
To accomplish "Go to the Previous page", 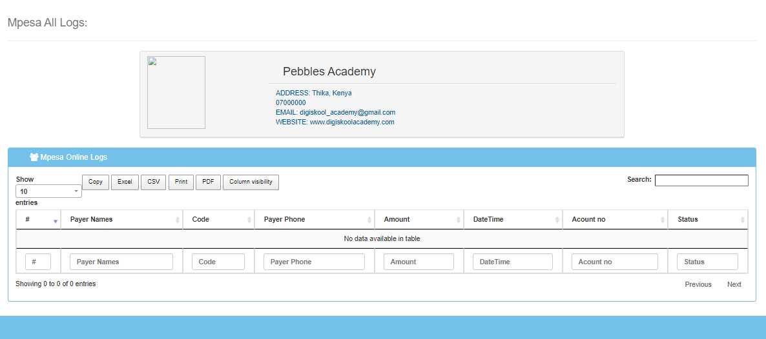I will click(698, 284).
